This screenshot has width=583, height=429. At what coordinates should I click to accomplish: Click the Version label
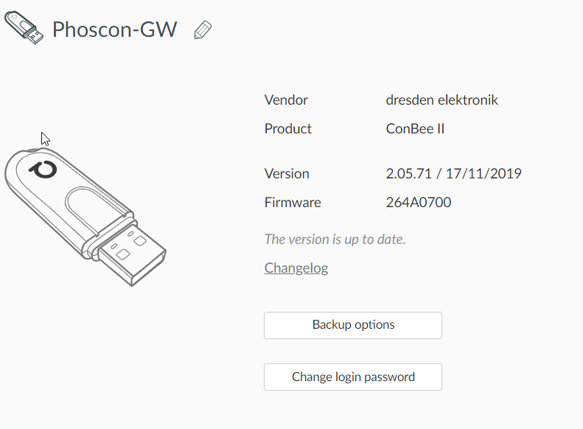287,174
